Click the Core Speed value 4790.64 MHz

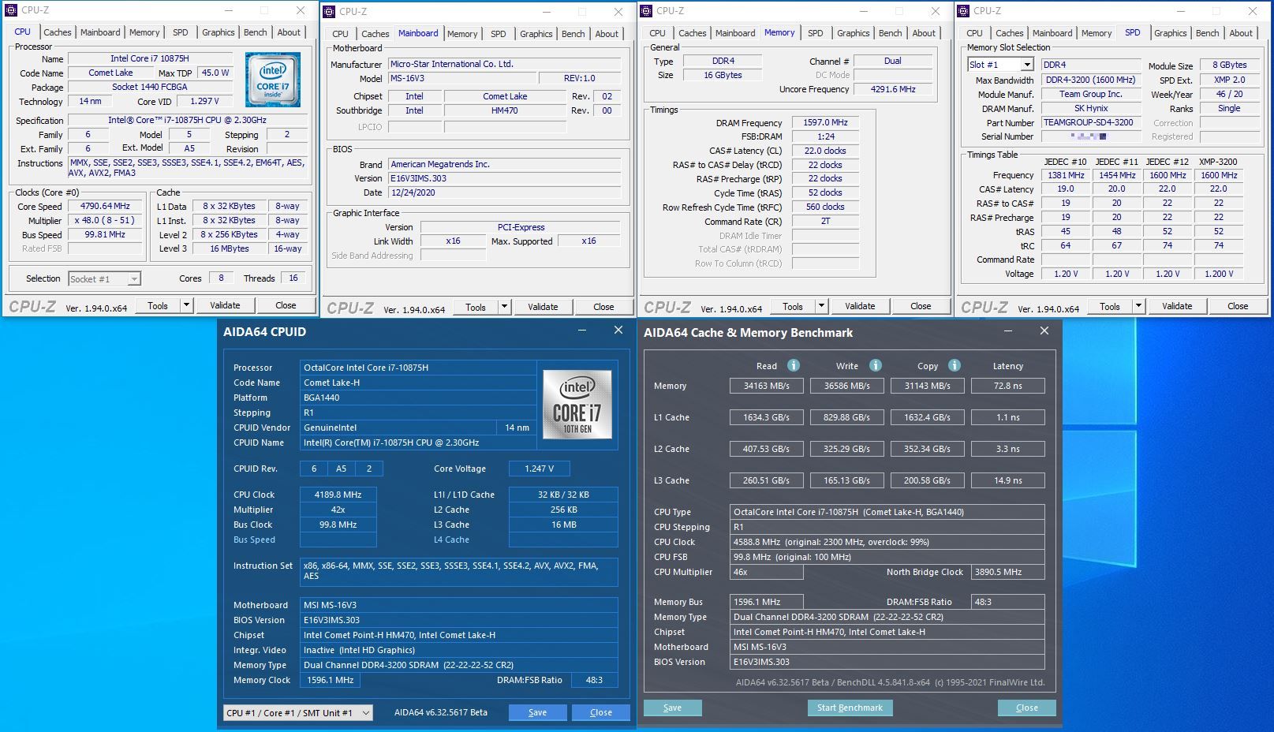pyautogui.click(x=105, y=206)
